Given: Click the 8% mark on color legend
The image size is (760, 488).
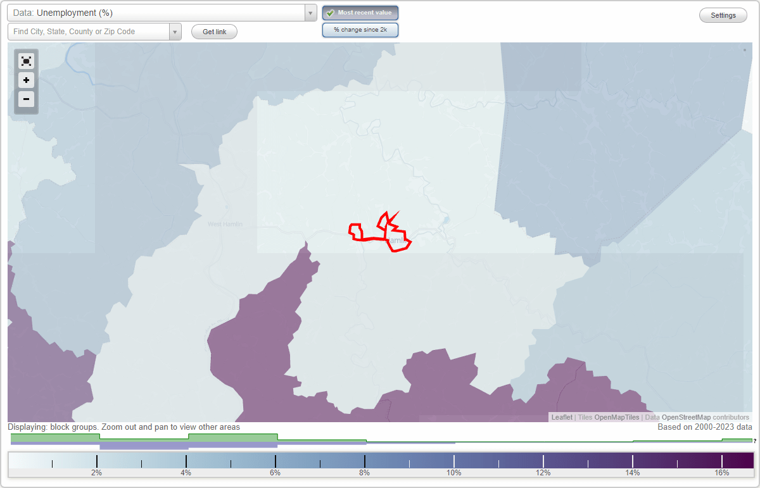Looking at the screenshot, I should click(x=365, y=473).
